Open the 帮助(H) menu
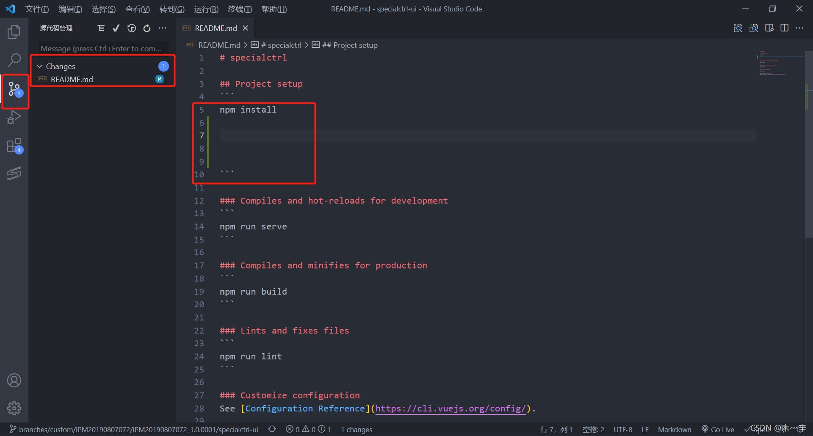The height and width of the screenshot is (436, 813). (274, 9)
